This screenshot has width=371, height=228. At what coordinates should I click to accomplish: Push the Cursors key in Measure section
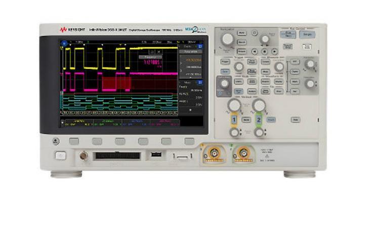pyautogui.click(x=266, y=62)
